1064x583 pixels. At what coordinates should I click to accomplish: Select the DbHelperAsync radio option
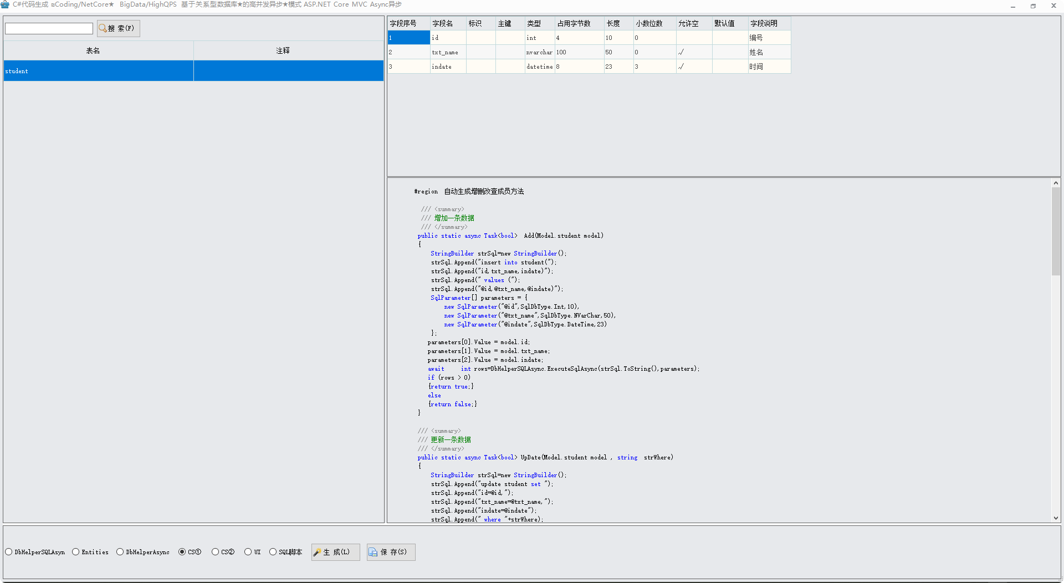tap(143, 552)
